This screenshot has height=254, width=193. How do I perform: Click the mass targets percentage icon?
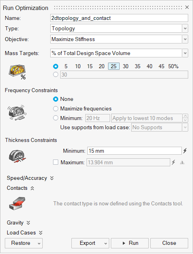[17, 72]
